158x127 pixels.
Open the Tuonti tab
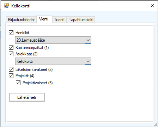tap(59, 20)
